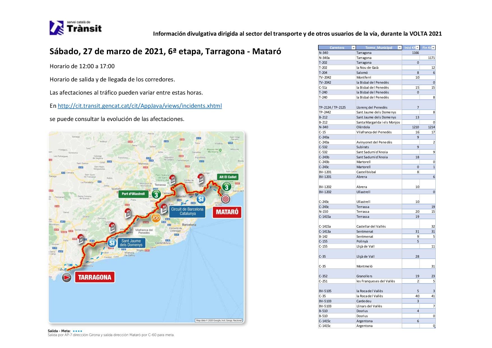Open the Carretera column filter dropdown
Image resolution: width=492 pixels, height=348 pixels.
(353, 48)
